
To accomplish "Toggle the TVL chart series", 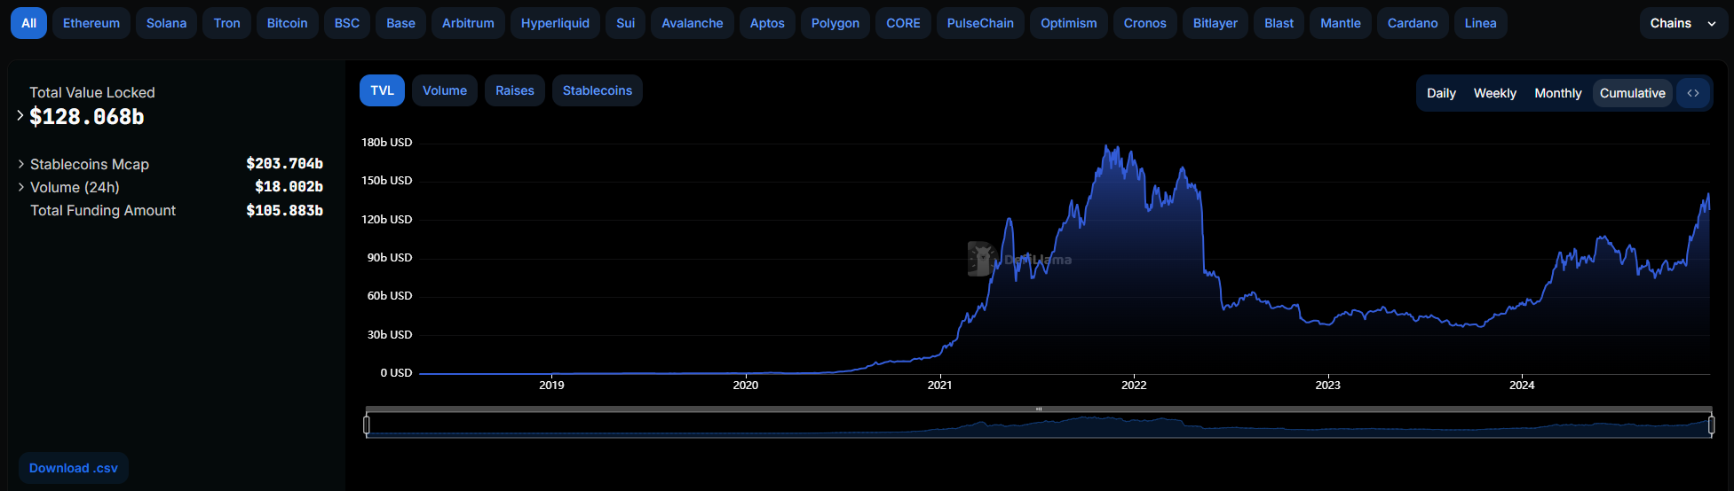I will click(x=382, y=90).
